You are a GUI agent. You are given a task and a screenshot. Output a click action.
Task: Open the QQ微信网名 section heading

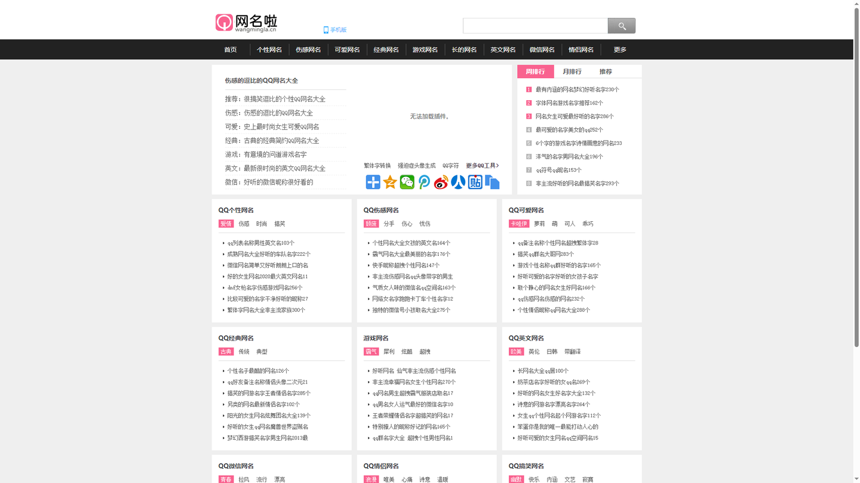236,466
